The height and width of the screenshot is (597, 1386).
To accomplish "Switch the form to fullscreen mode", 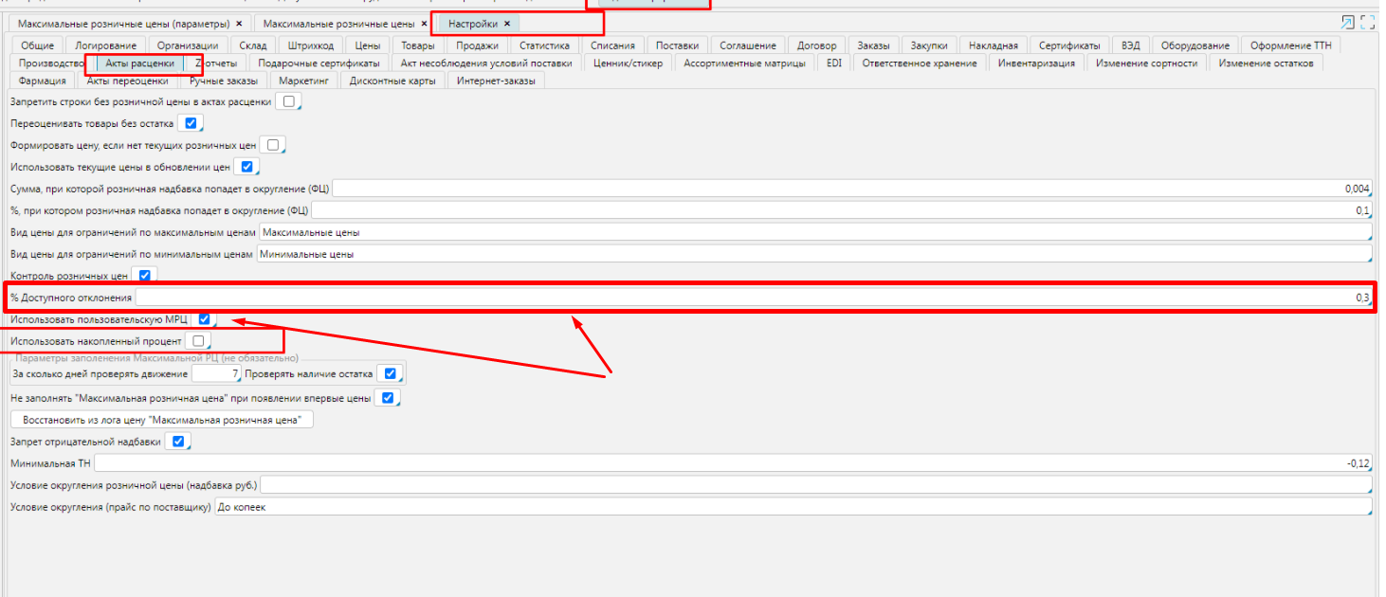I will click(1368, 23).
